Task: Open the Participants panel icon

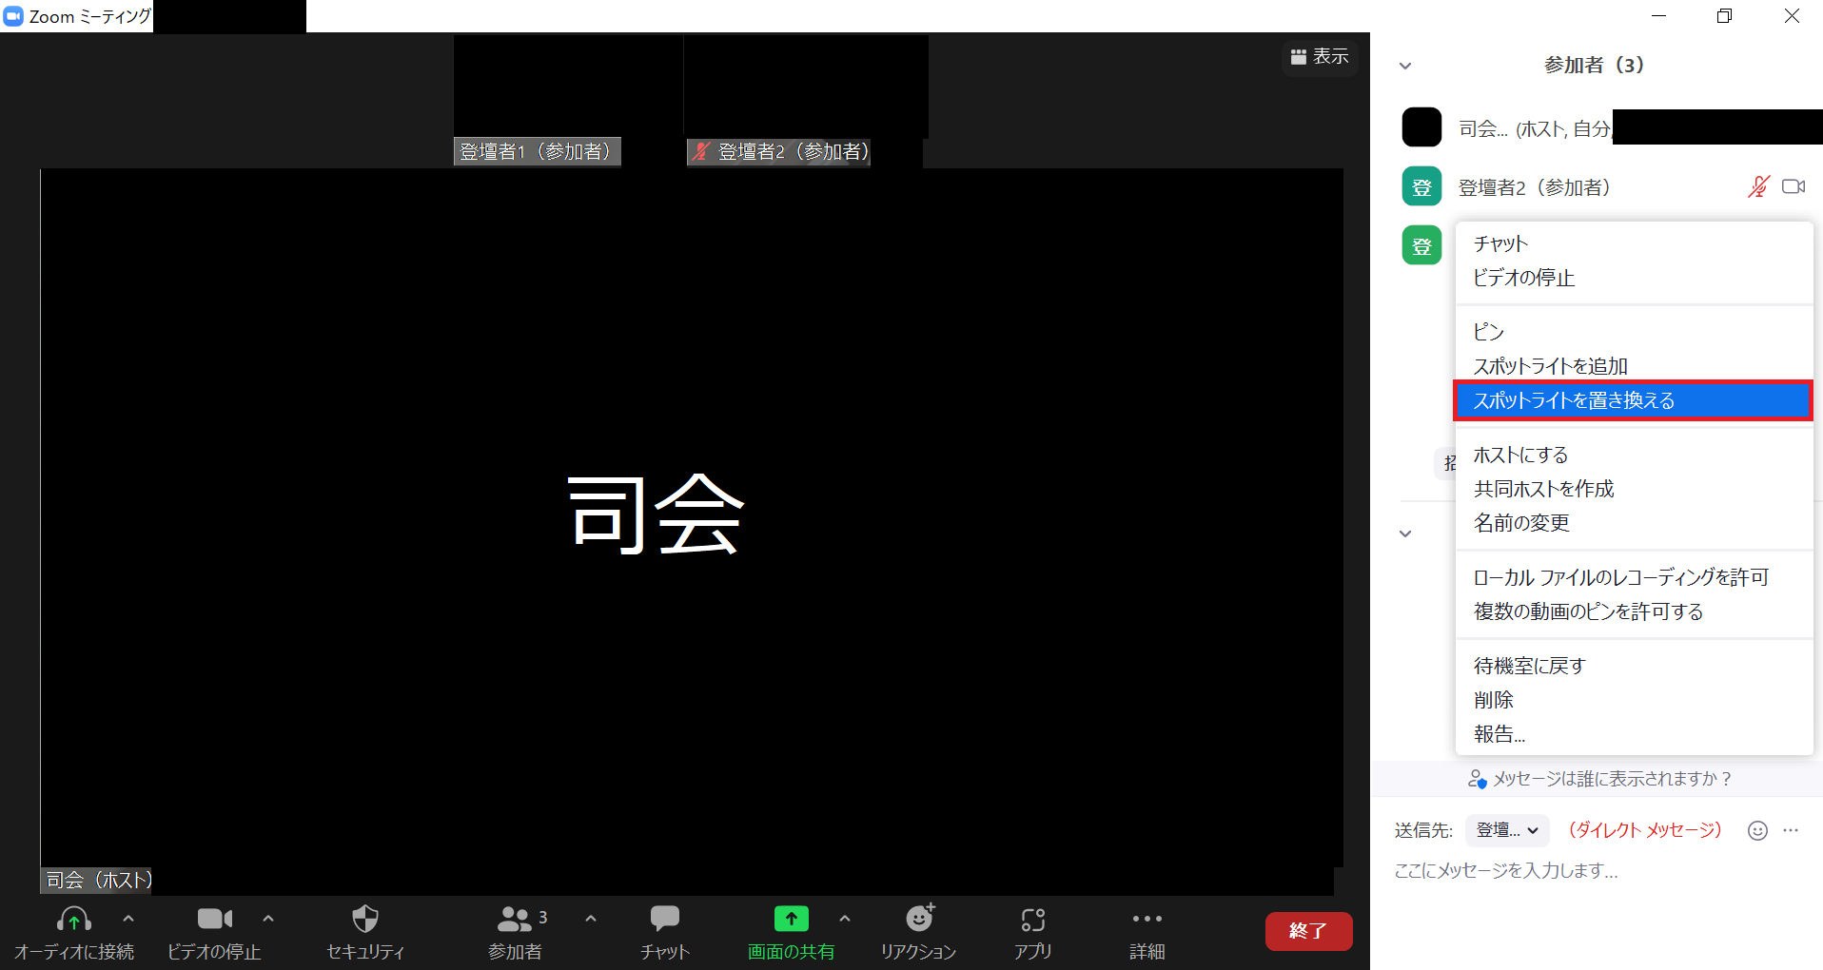Action: pos(515,920)
